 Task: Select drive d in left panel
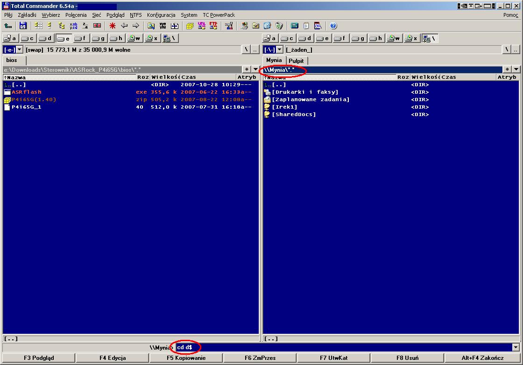pyautogui.click(x=46, y=38)
